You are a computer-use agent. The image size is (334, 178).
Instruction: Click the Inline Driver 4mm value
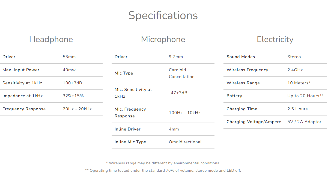tap(174, 129)
